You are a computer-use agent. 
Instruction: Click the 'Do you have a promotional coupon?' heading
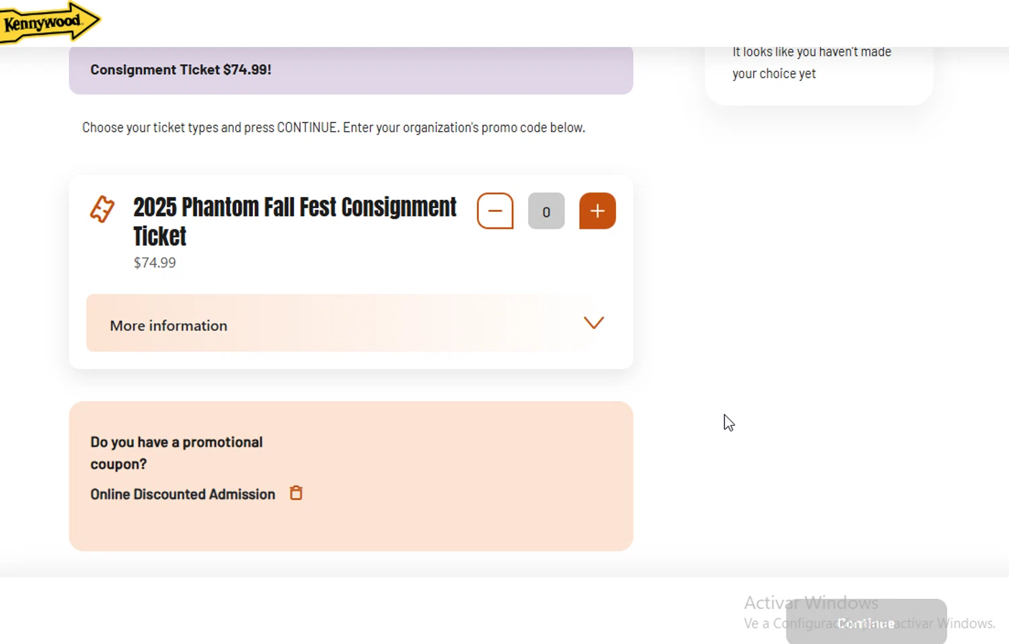176,453
